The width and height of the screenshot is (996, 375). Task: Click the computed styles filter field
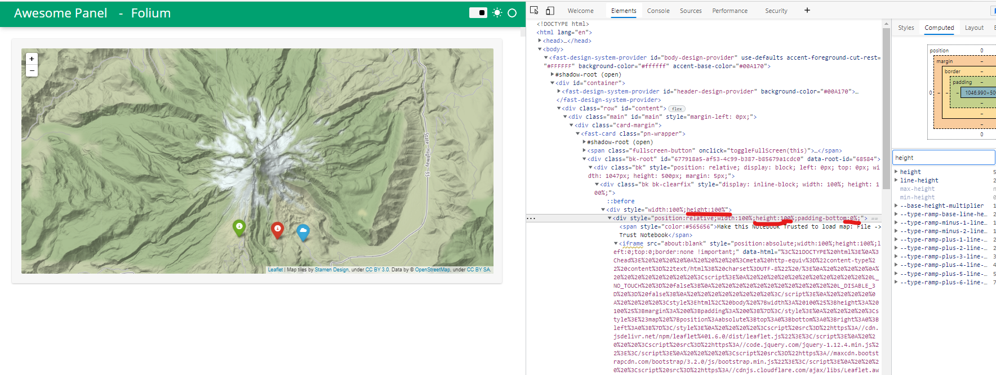[944, 158]
